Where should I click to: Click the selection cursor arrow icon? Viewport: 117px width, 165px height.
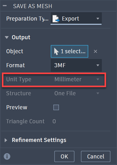pyautogui.click(x=56, y=51)
